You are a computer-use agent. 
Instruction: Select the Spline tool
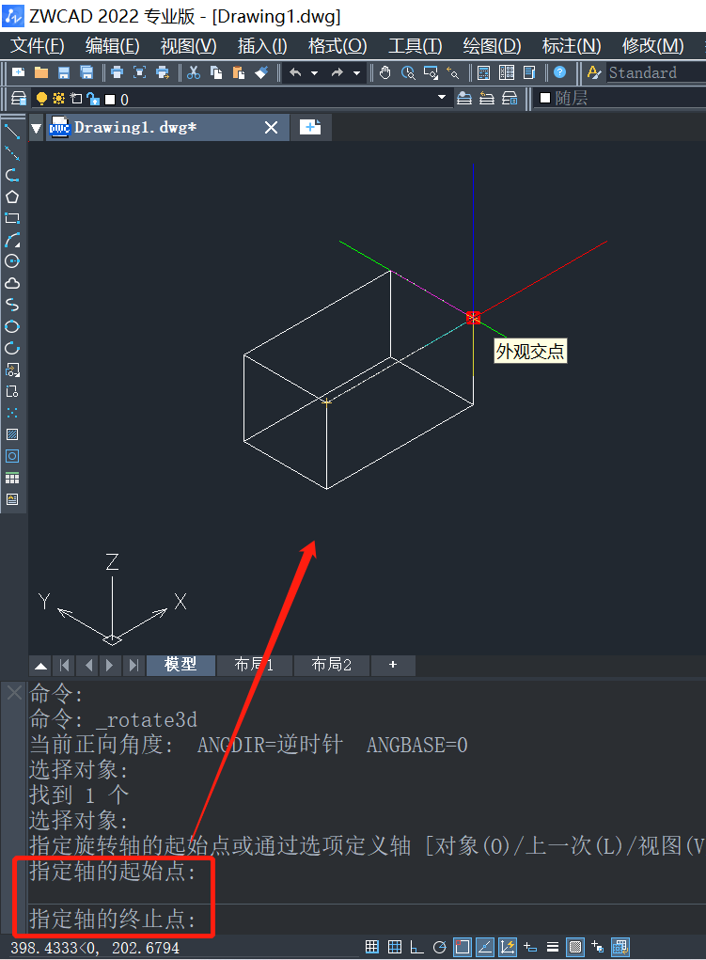pos(12,305)
